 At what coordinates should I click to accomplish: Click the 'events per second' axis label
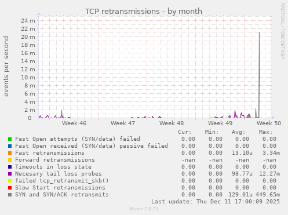6,66
